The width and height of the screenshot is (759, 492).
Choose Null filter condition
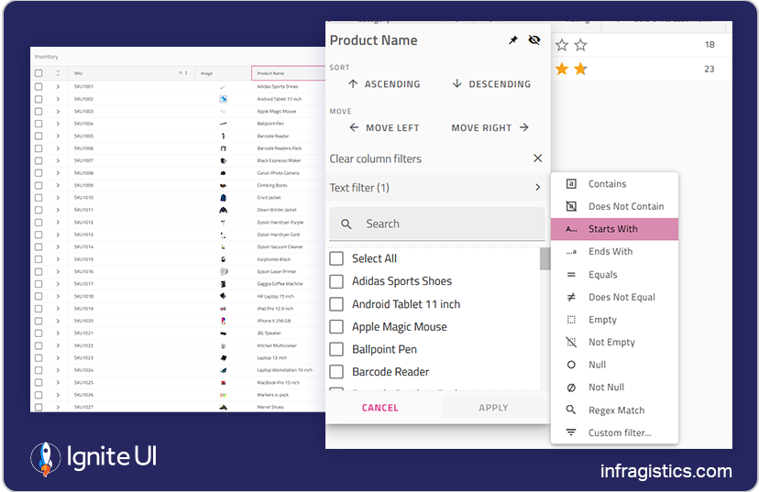click(614, 365)
